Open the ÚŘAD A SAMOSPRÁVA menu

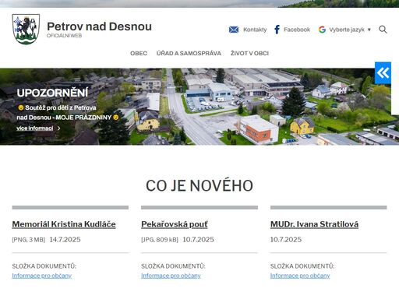pos(189,53)
